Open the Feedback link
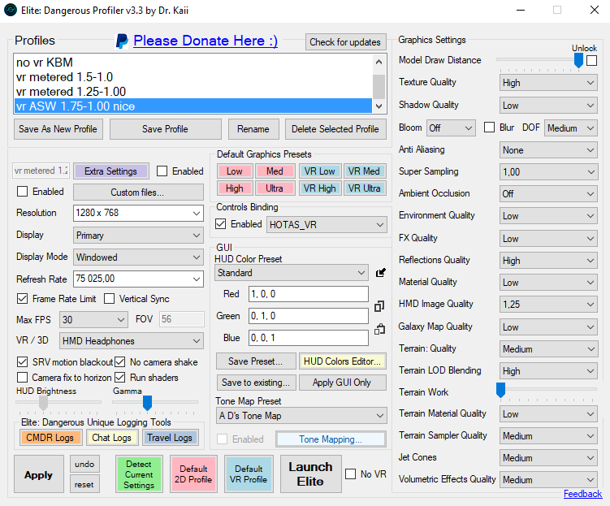This screenshot has height=506, width=610. point(582,494)
